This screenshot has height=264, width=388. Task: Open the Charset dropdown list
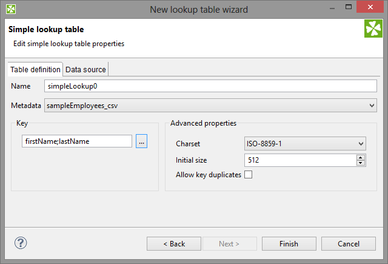point(361,144)
